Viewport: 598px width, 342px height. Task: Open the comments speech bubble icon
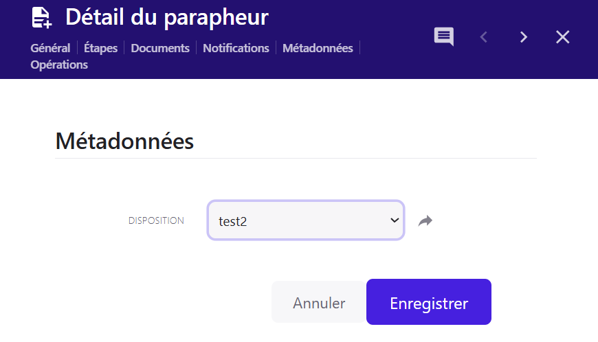[x=444, y=37]
